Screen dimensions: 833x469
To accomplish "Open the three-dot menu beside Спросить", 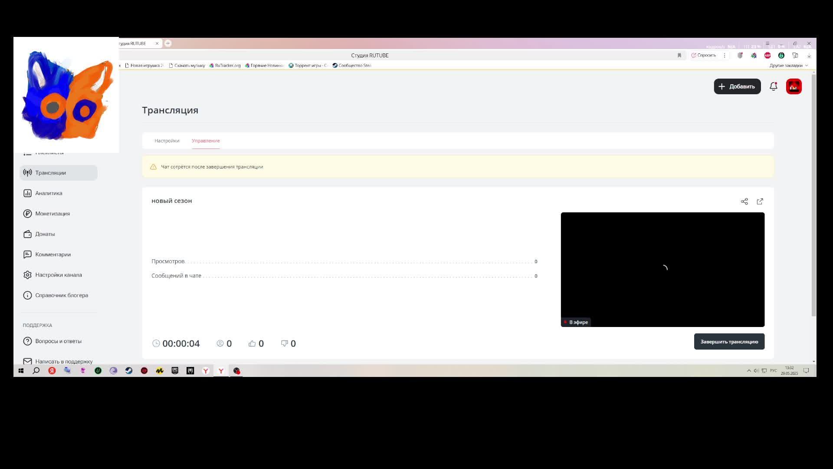I will tap(725, 55).
